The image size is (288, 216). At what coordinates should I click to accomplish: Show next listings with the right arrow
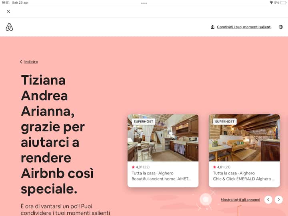pyautogui.click(x=279, y=200)
